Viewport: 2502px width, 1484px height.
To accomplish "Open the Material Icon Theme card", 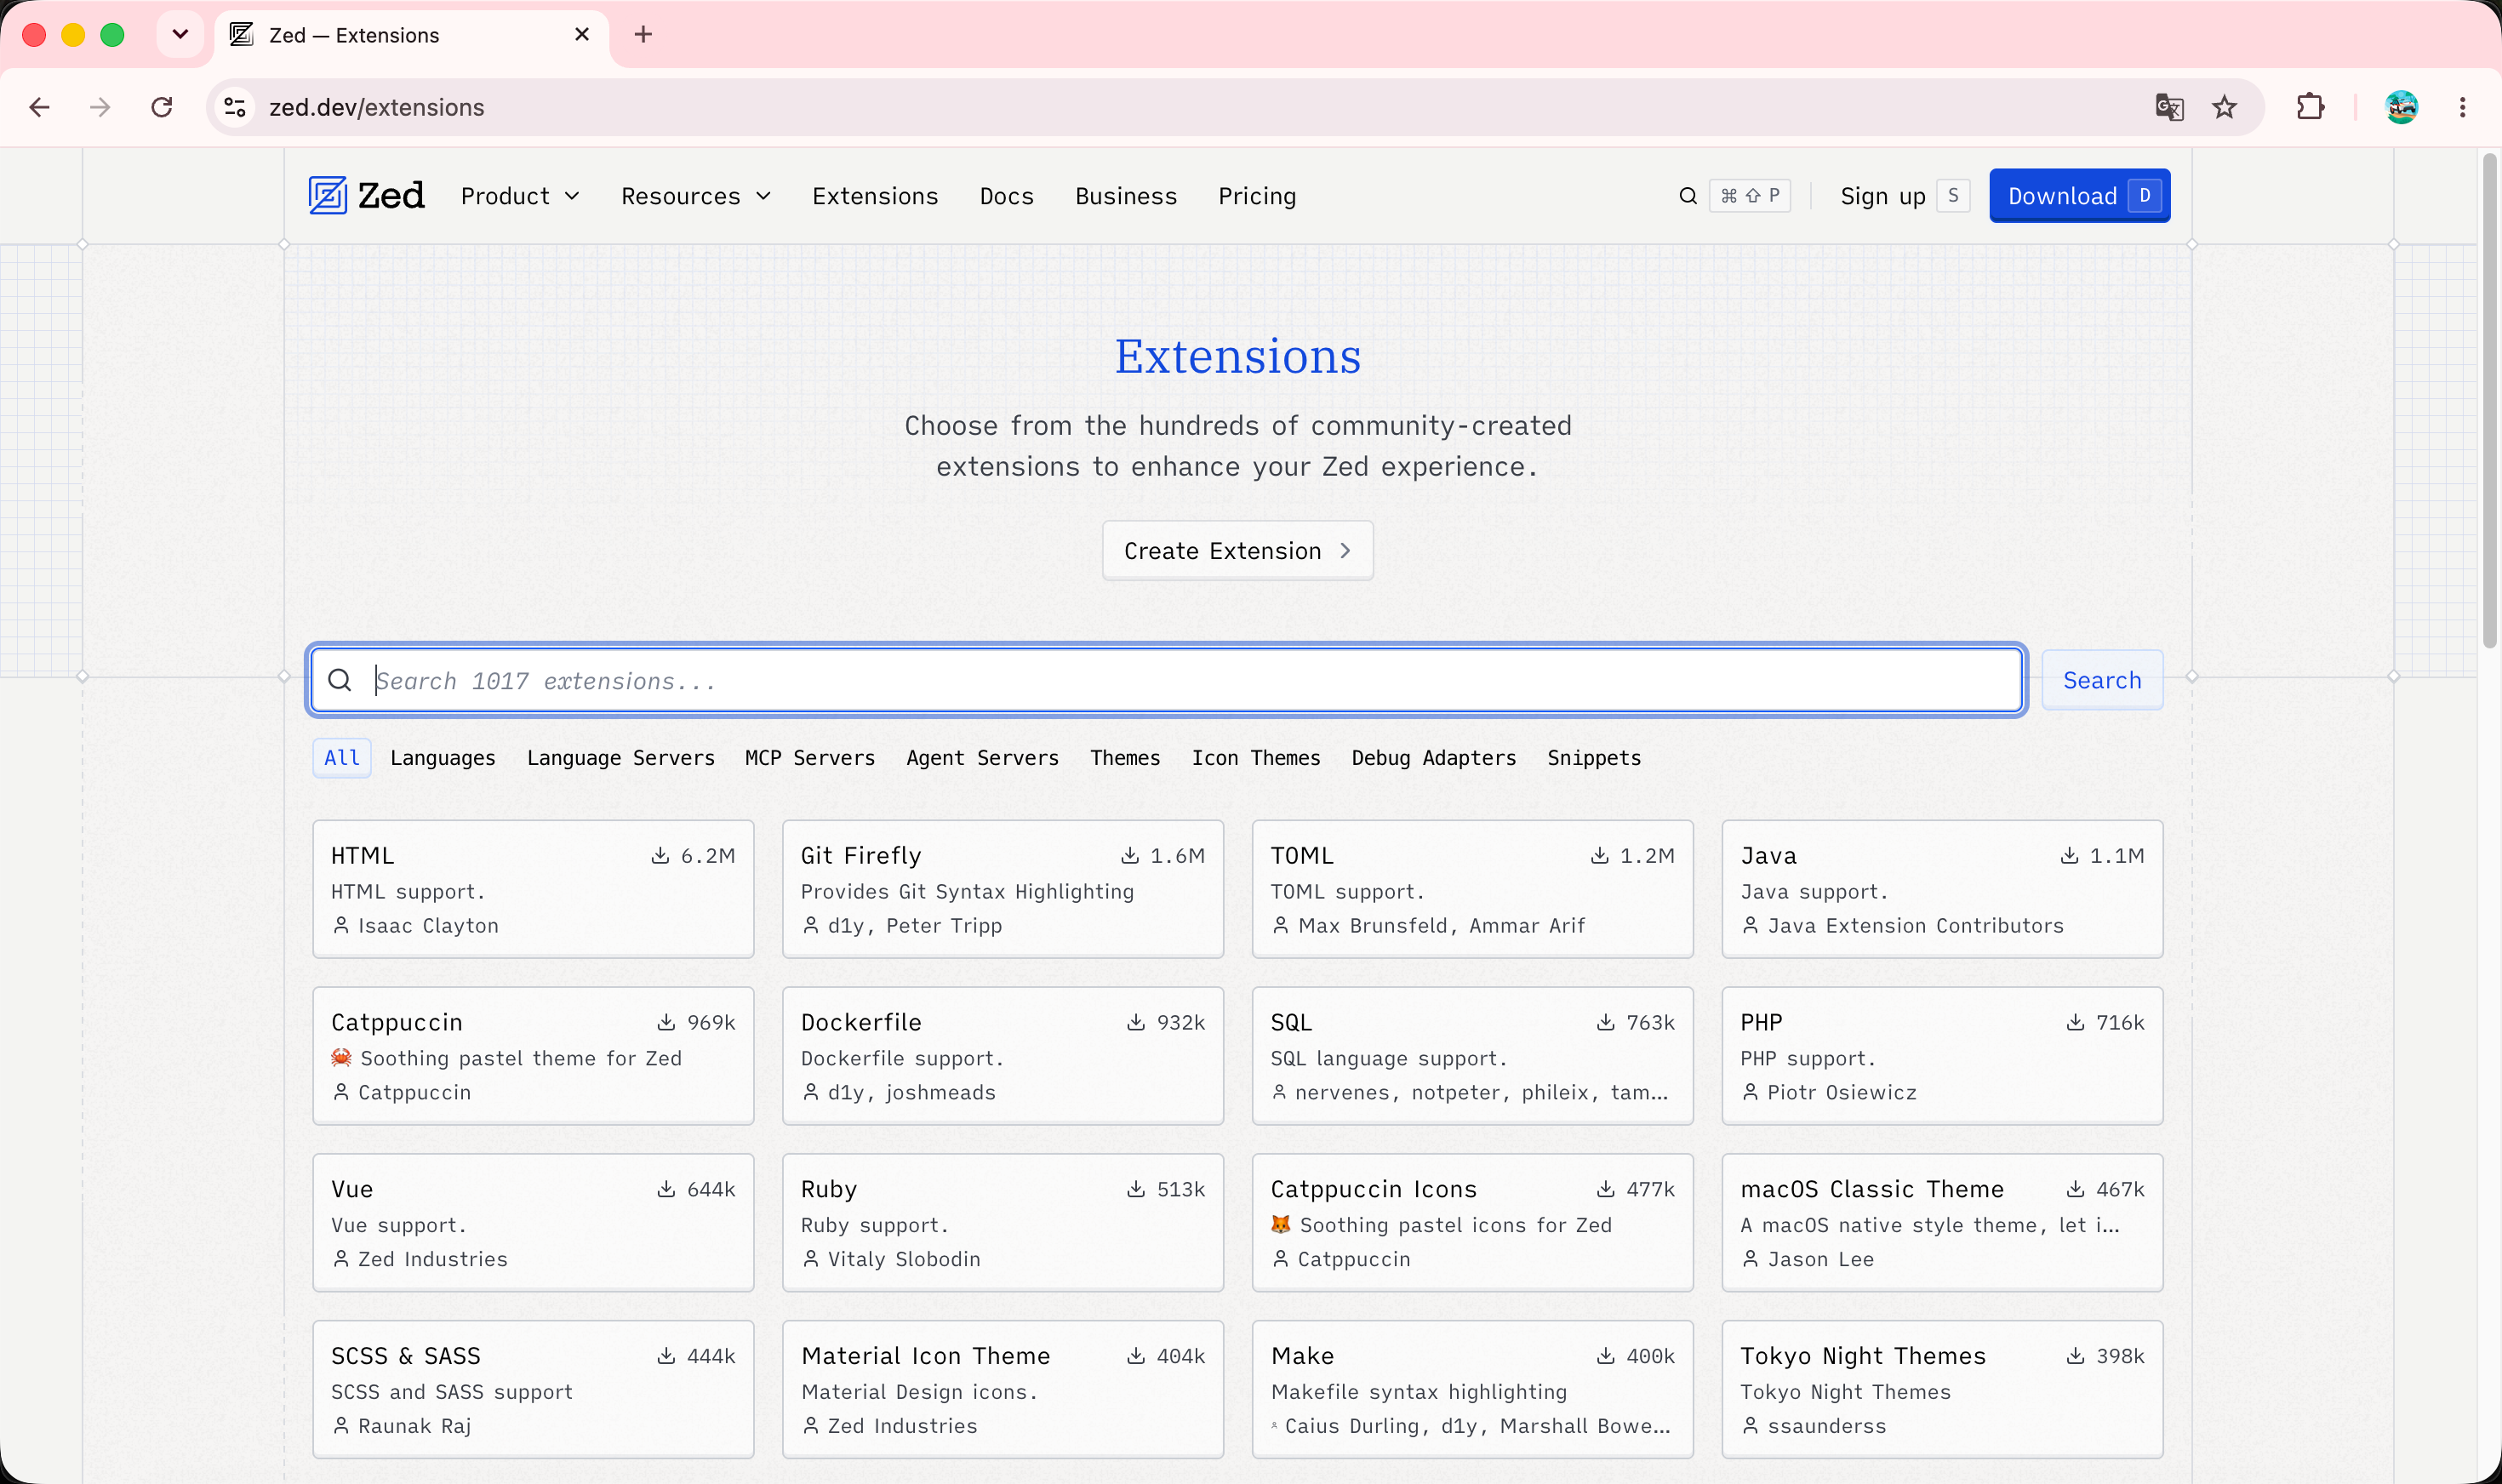I will point(1002,1389).
